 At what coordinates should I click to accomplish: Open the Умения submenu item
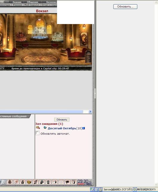[x=17, y=5]
